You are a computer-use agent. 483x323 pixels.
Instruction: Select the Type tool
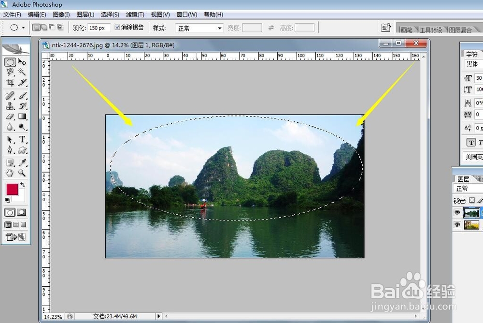pos(22,139)
